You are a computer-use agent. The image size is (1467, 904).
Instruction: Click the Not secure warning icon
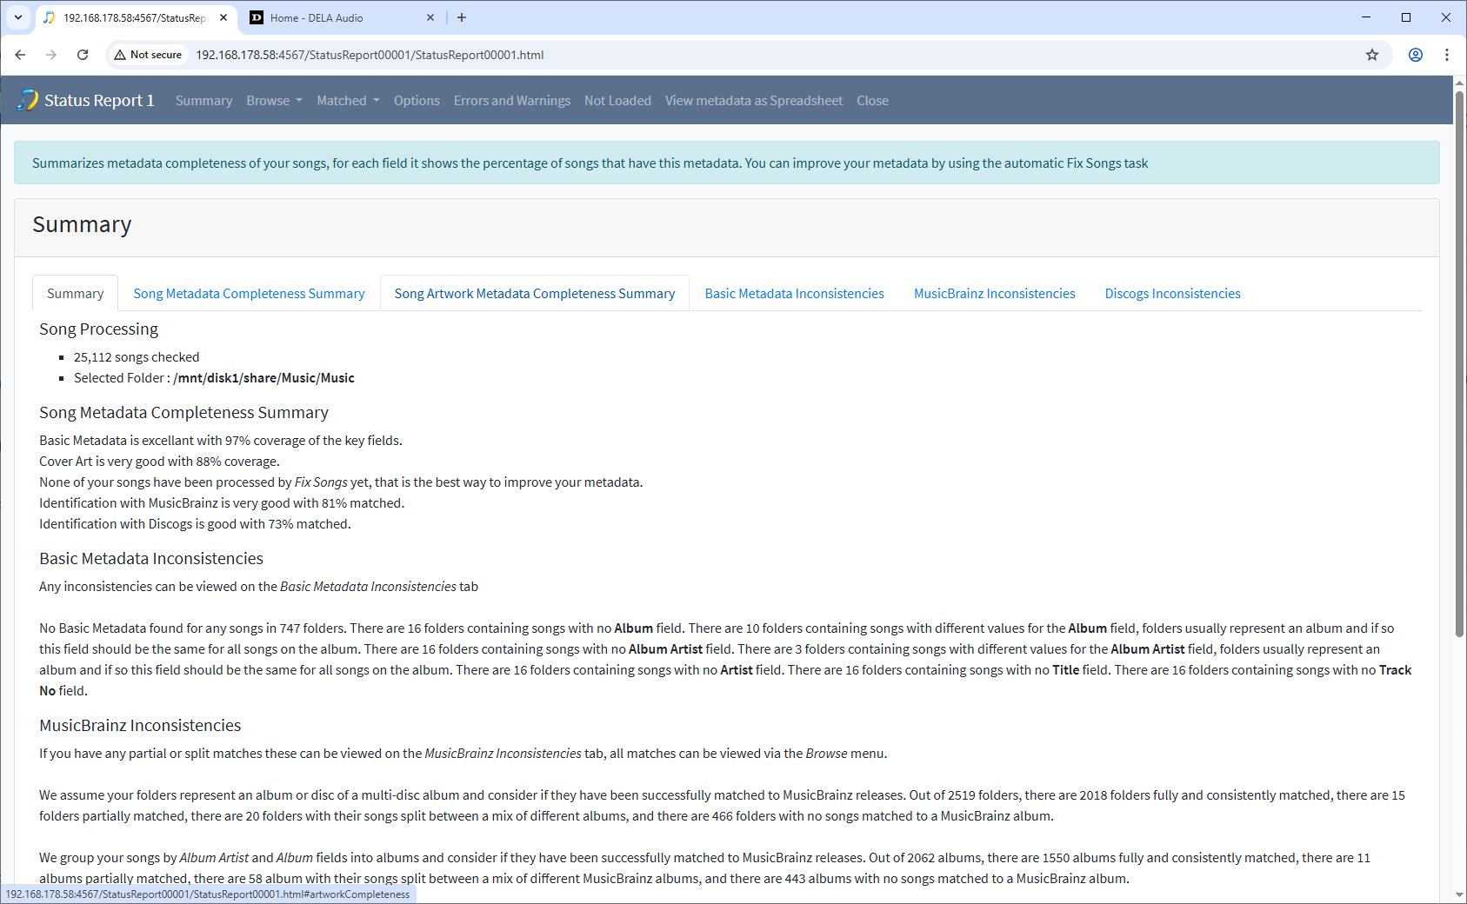[x=120, y=55]
